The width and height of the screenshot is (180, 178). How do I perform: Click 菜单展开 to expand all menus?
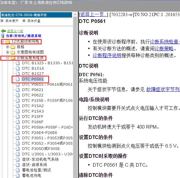click(x=12, y=21)
